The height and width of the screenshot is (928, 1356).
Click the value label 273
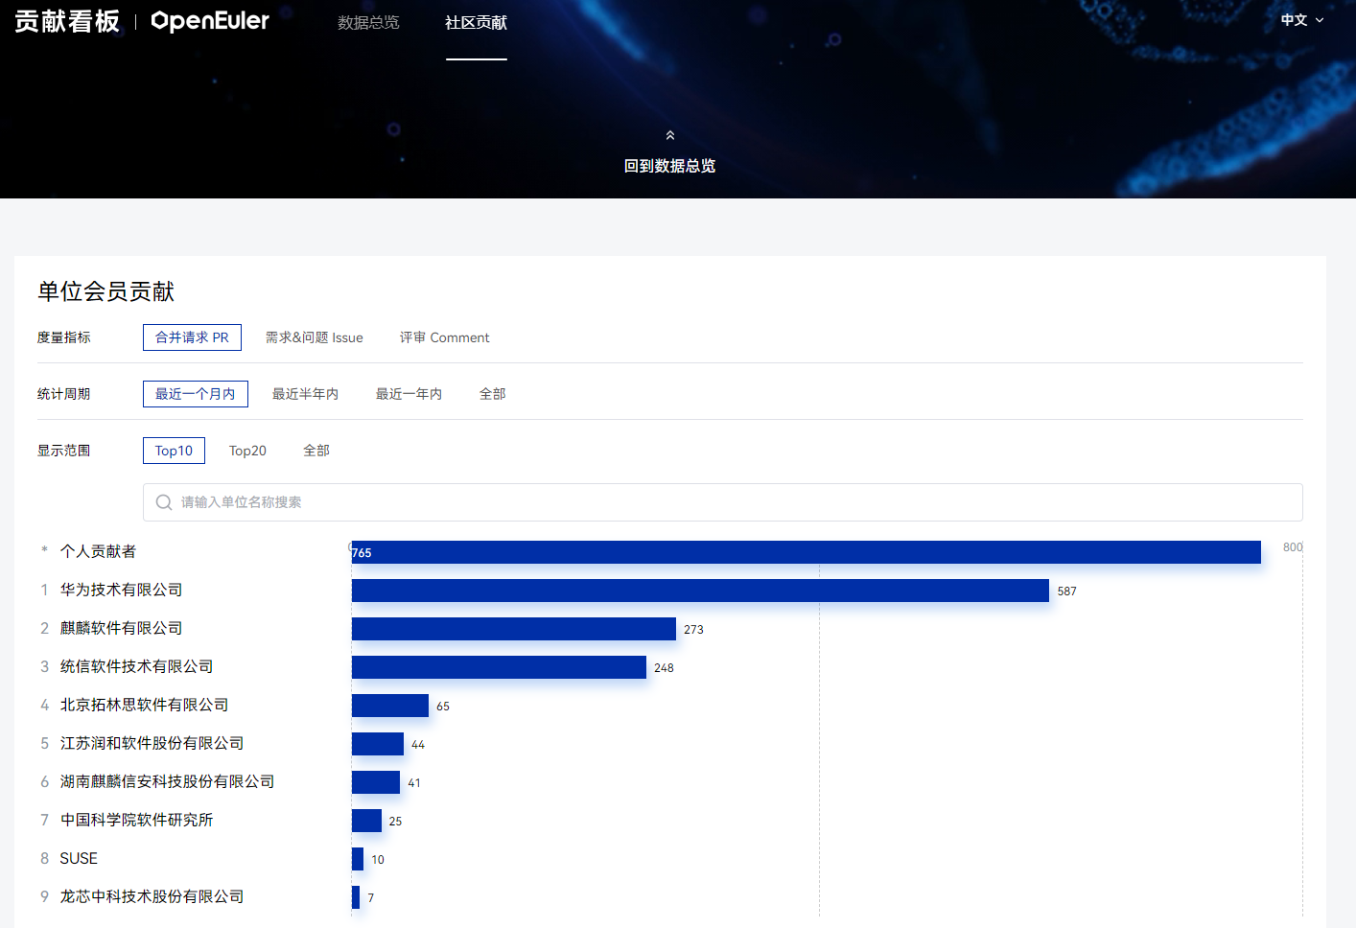[694, 630]
